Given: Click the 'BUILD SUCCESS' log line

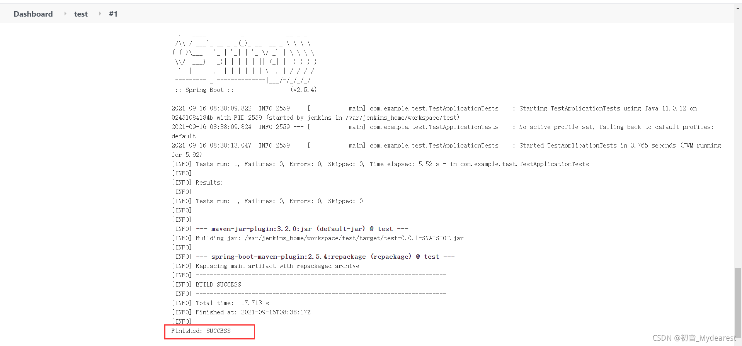Looking at the screenshot, I should point(206,285).
